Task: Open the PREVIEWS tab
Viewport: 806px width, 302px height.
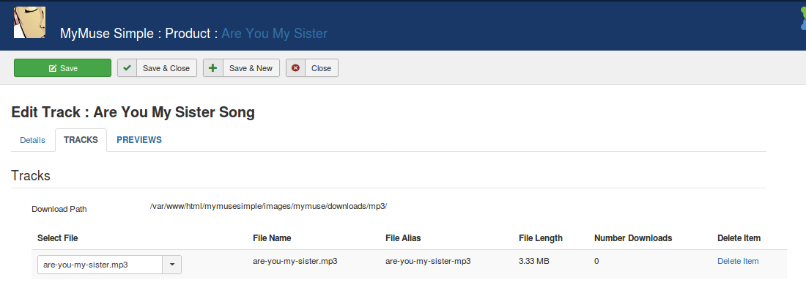Action: point(139,140)
